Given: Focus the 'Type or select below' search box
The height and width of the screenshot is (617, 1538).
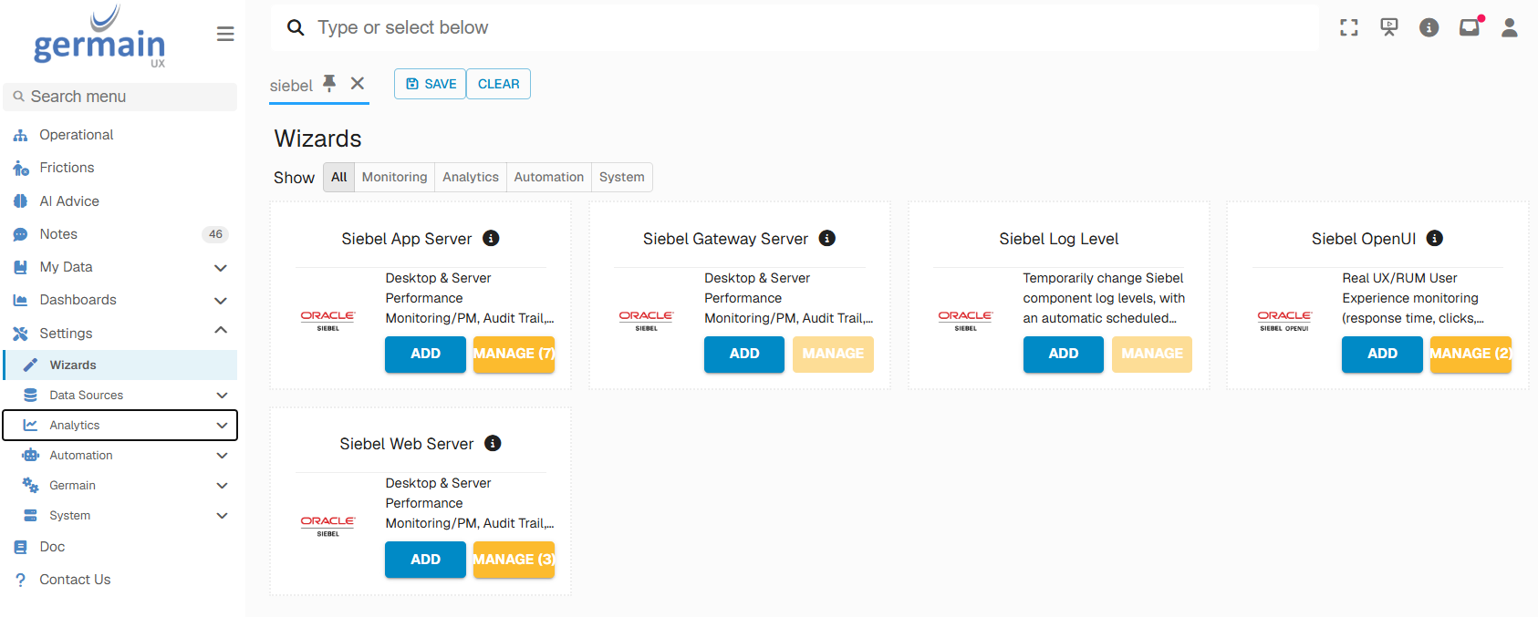Looking at the screenshot, I should 795,27.
